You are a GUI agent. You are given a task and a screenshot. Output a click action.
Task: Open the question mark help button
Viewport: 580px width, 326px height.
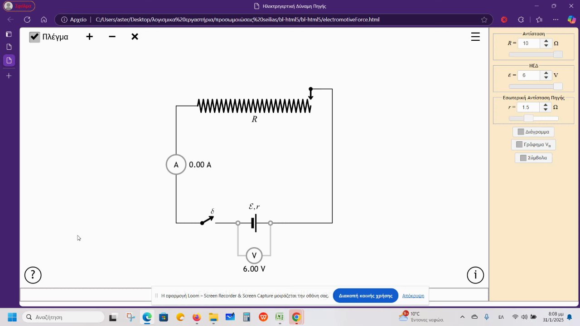33,275
